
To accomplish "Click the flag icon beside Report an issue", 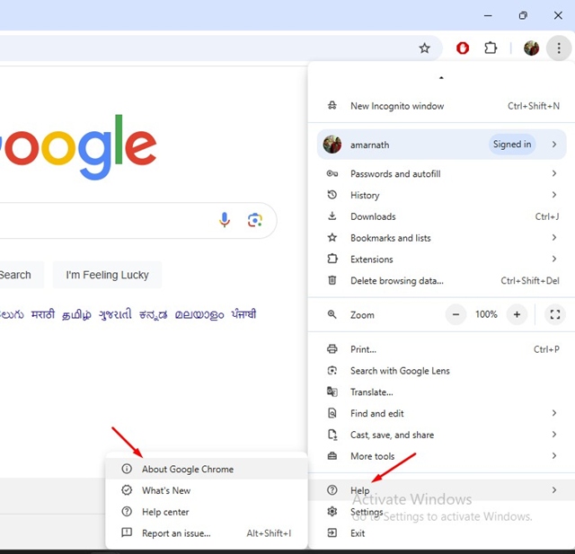I will (x=127, y=532).
